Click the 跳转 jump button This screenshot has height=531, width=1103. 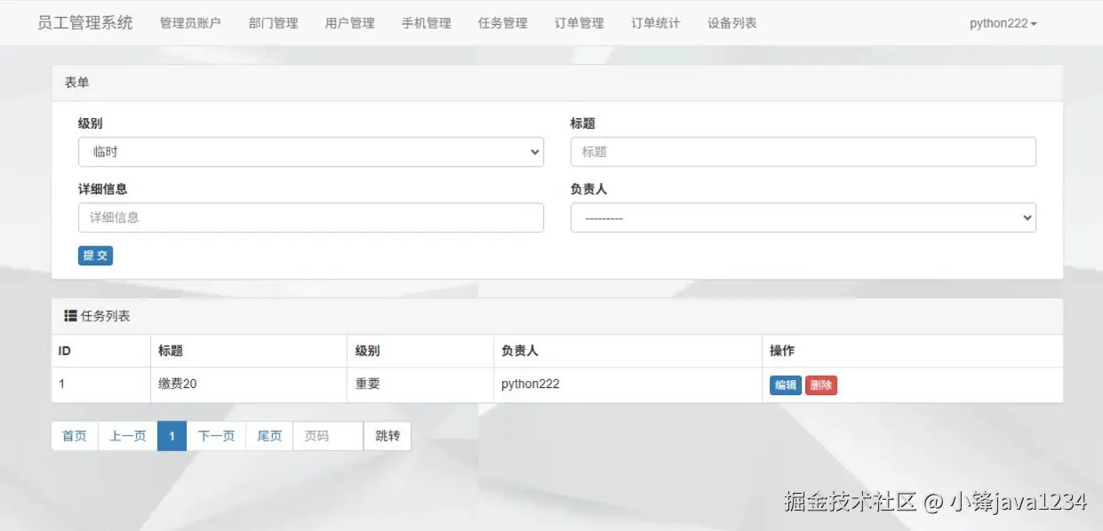click(388, 436)
